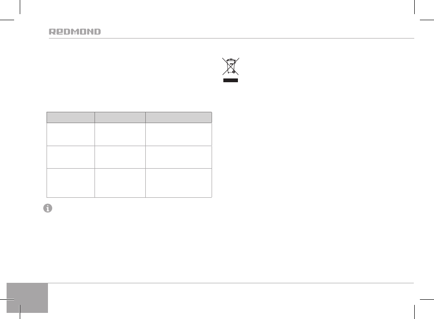Select the last table header cell
The image size is (434, 319).
click(x=179, y=117)
